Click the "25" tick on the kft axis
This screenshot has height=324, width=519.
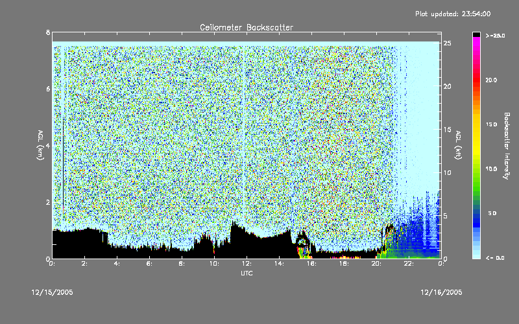[x=447, y=43]
